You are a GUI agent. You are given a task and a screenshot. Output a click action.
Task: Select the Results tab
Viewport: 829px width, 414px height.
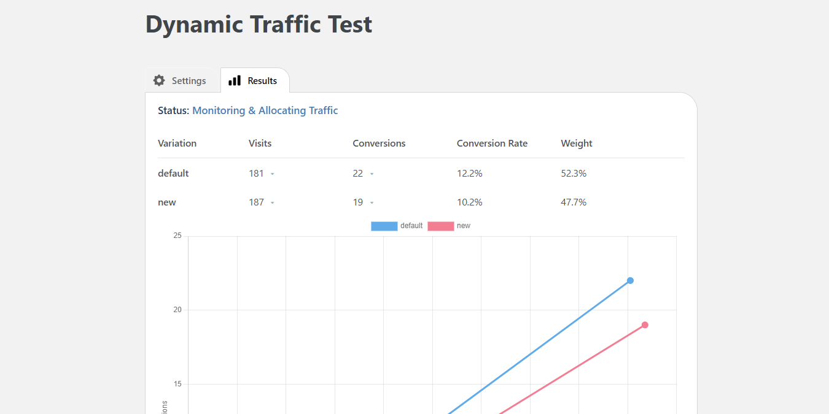[x=255, y=80]
